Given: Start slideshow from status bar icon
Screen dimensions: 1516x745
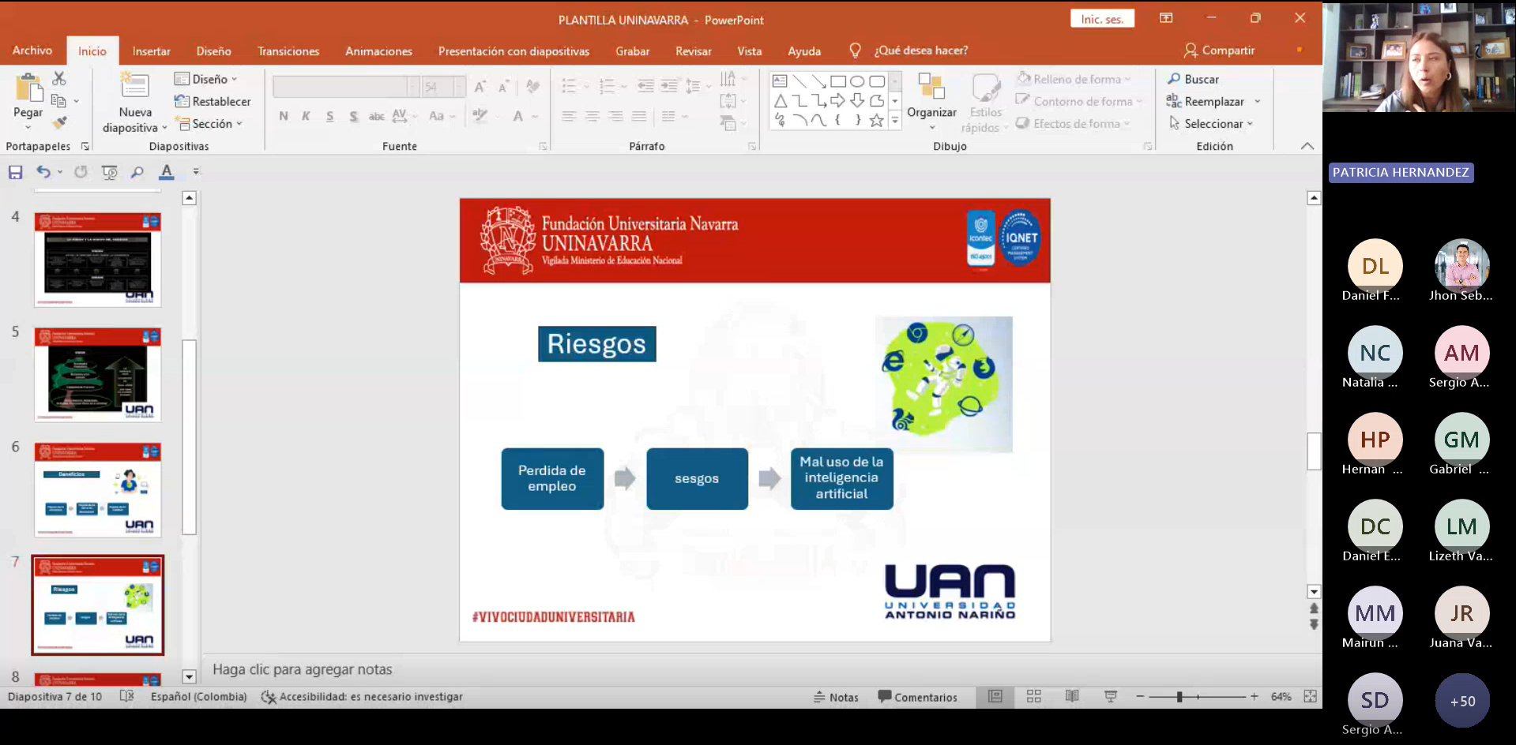Looking at the screenshot, I should pos(1110,696).
